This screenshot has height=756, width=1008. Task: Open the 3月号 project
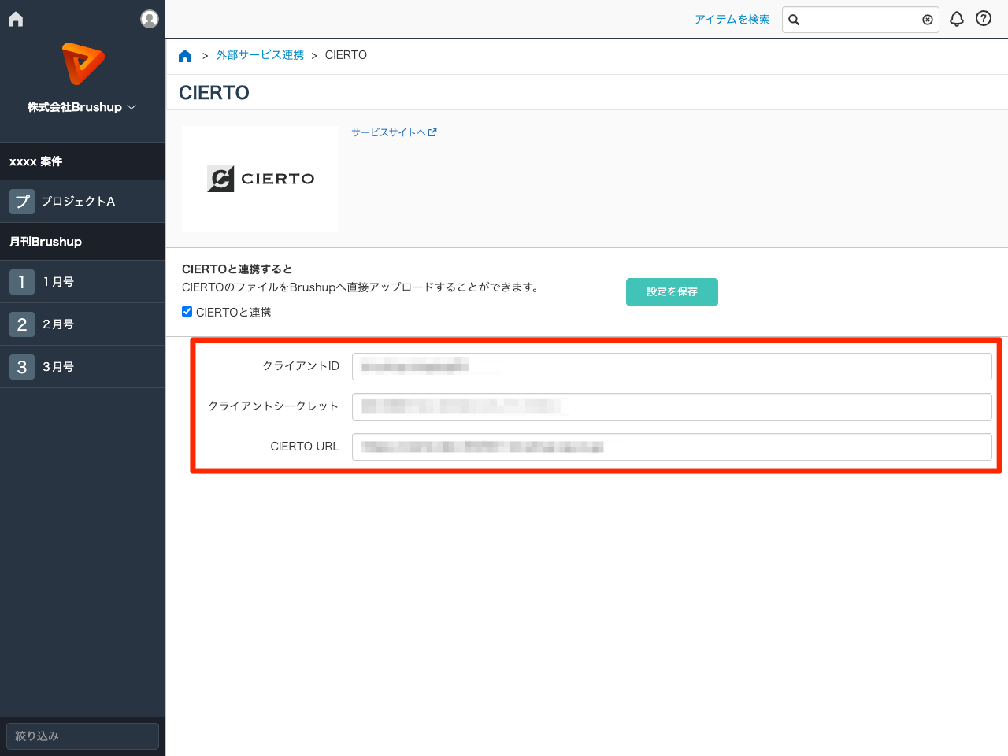(83, 367)
